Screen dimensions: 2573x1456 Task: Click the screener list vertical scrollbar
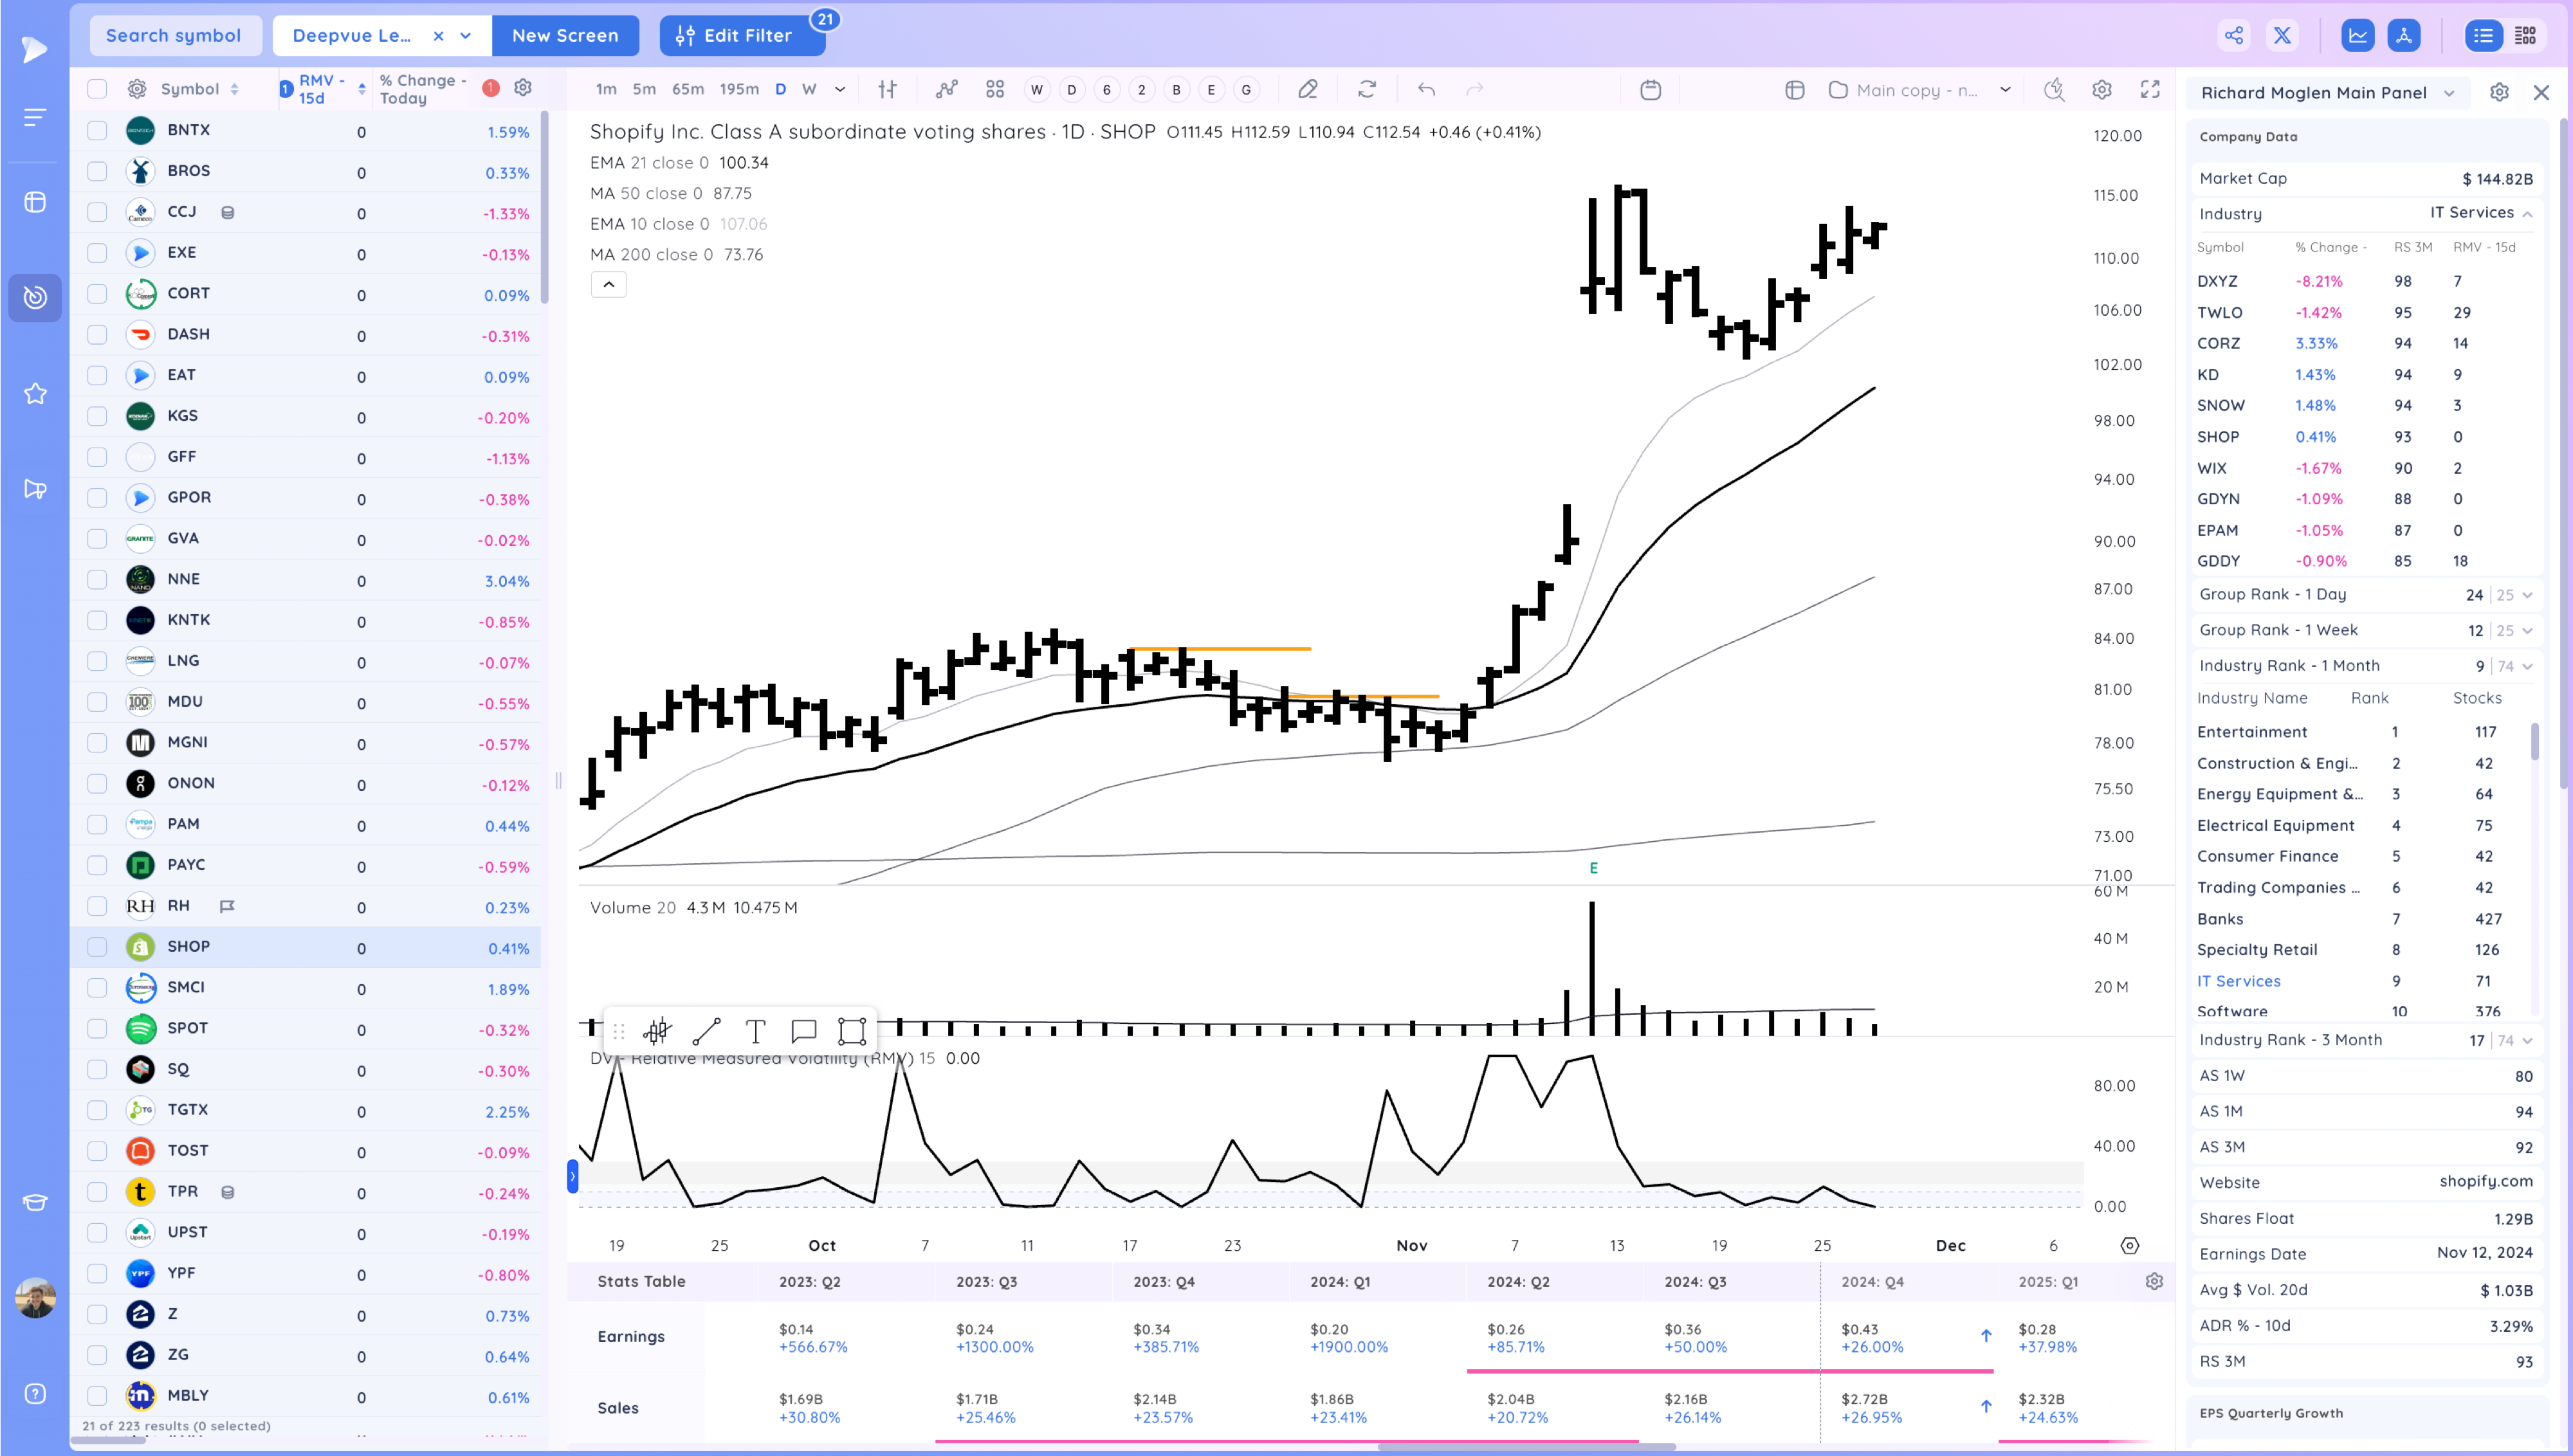click(x=544, y=207)
